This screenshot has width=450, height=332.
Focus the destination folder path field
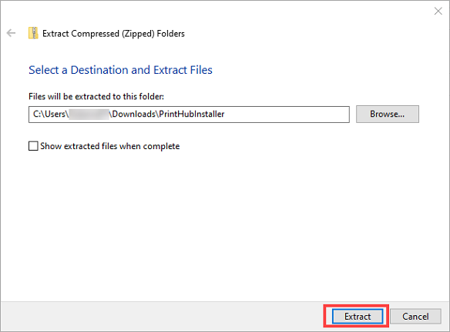pyautogui.click(x=189, y=115)
